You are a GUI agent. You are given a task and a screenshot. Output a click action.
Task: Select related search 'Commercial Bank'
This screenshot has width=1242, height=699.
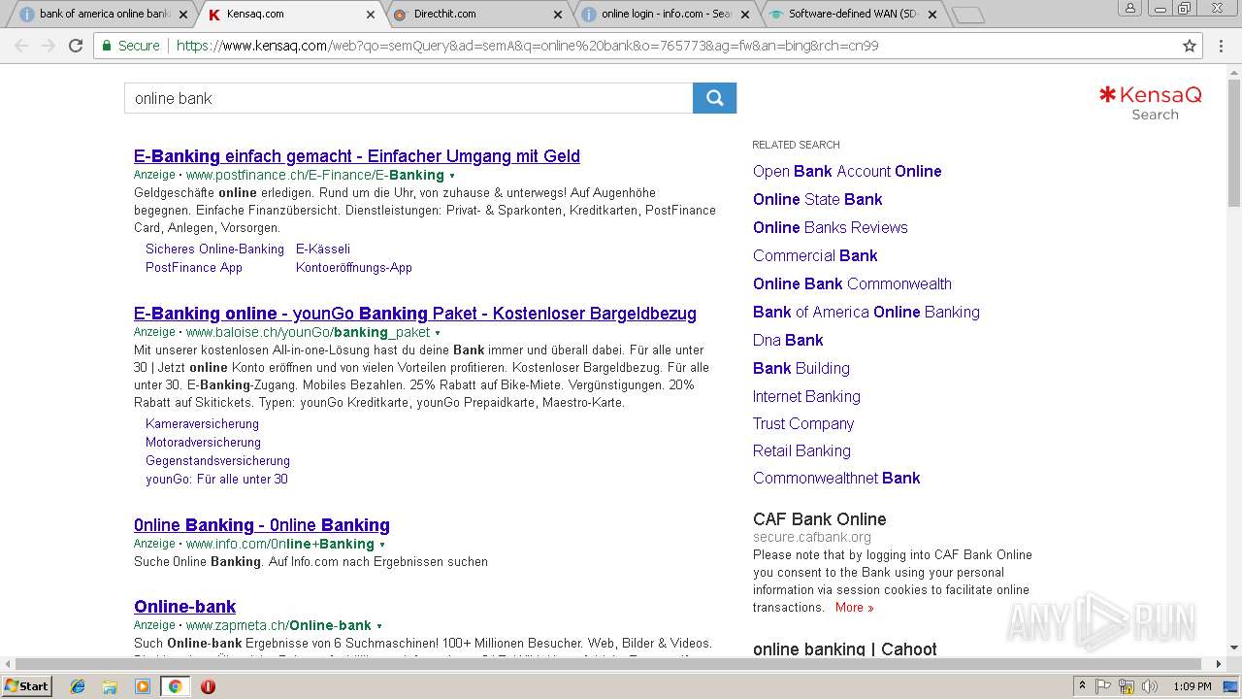[x=815, y=256]
